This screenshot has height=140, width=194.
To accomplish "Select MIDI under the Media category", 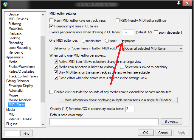I will tap(12, 114).
